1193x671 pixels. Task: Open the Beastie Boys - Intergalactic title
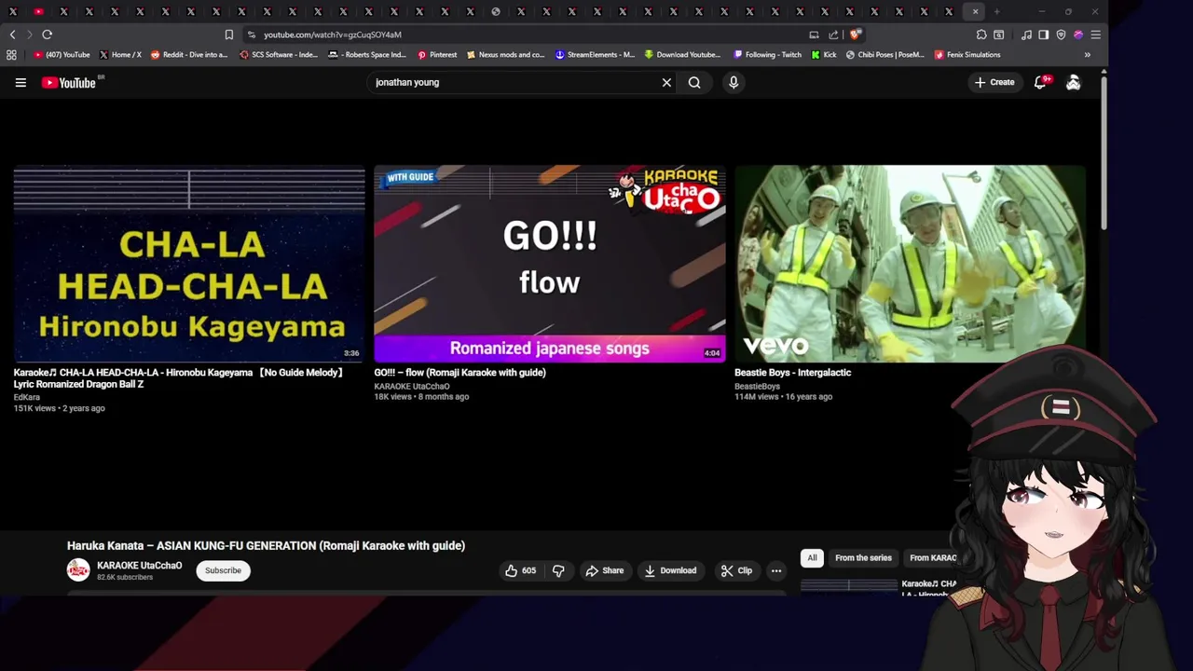point(792,372)
